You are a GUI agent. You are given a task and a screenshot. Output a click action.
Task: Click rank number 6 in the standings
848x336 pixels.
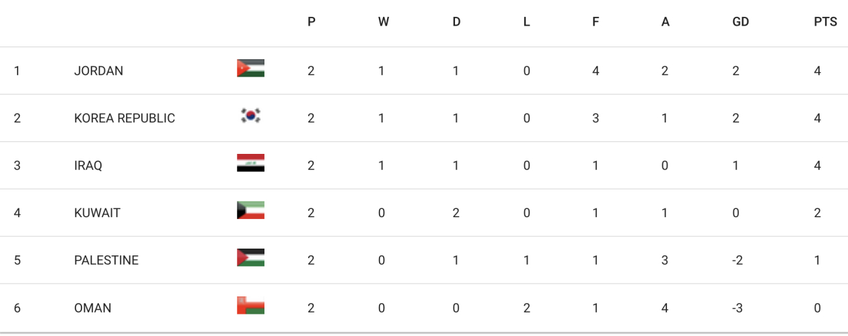coord(17,308)
